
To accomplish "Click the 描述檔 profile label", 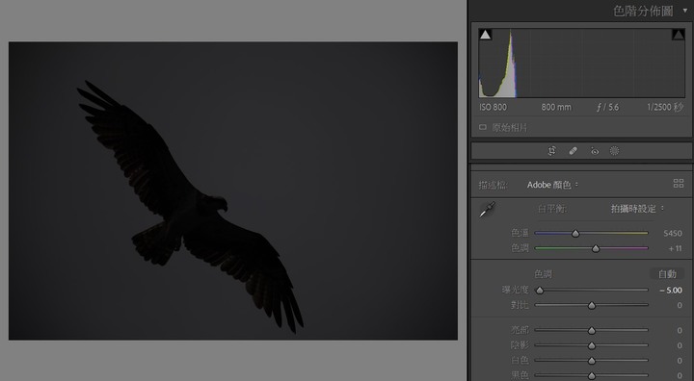I will (x=494, y=185).
